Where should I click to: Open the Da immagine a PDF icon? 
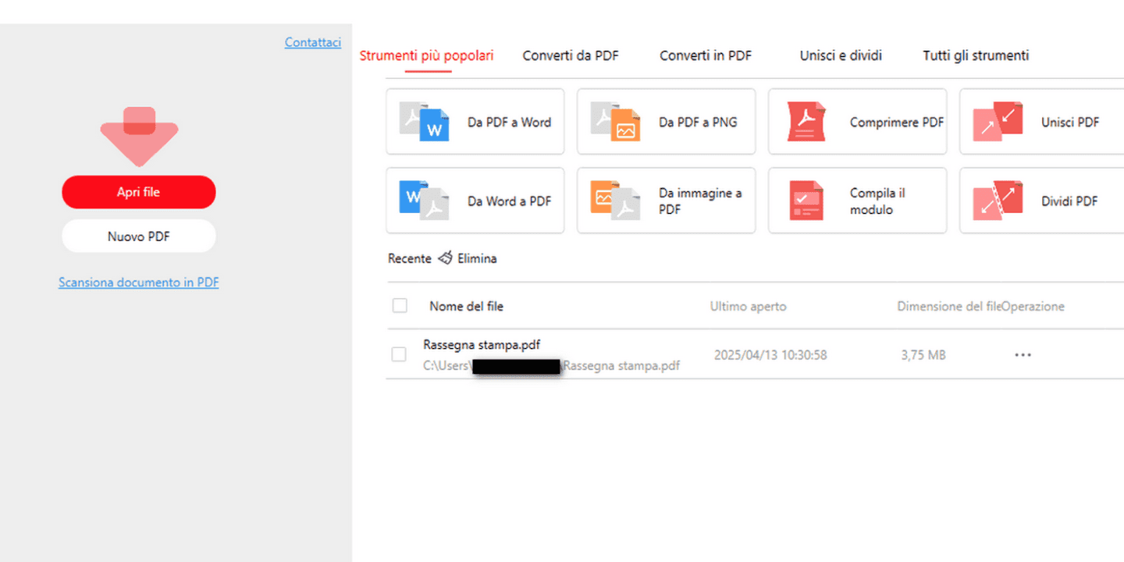click(x=615, y=201)
